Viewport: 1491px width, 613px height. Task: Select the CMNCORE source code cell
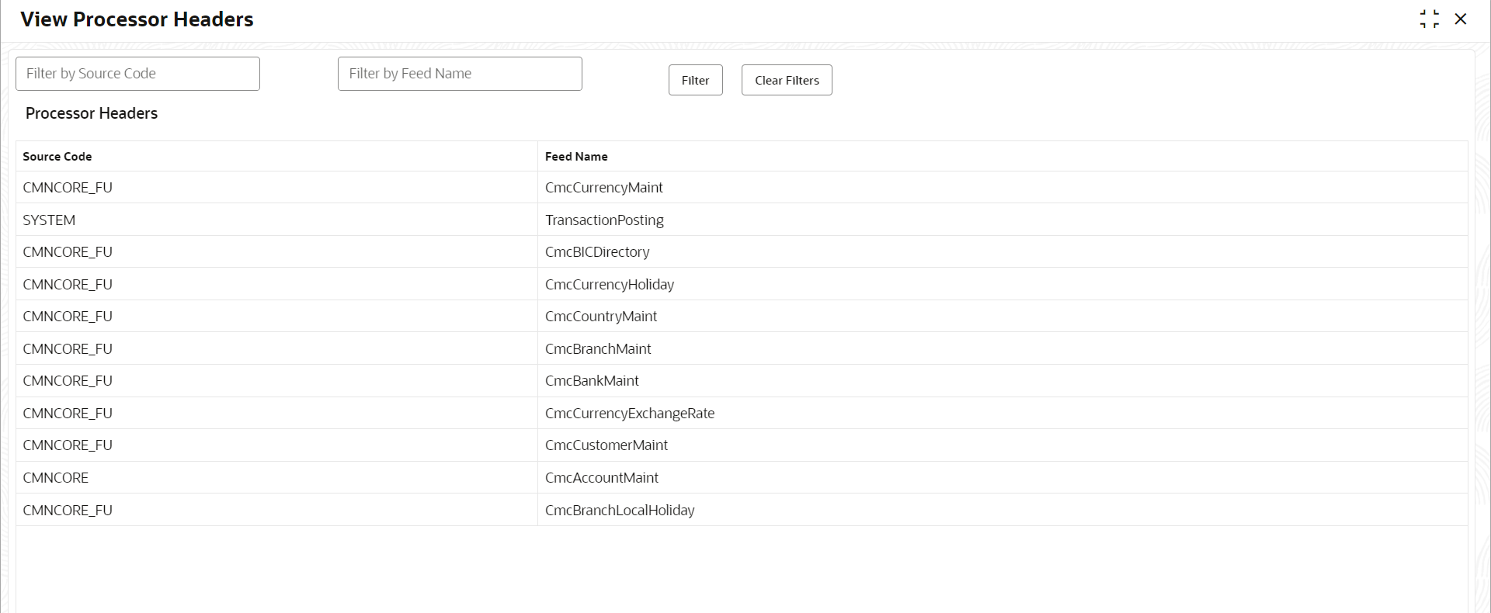point(276,477)
